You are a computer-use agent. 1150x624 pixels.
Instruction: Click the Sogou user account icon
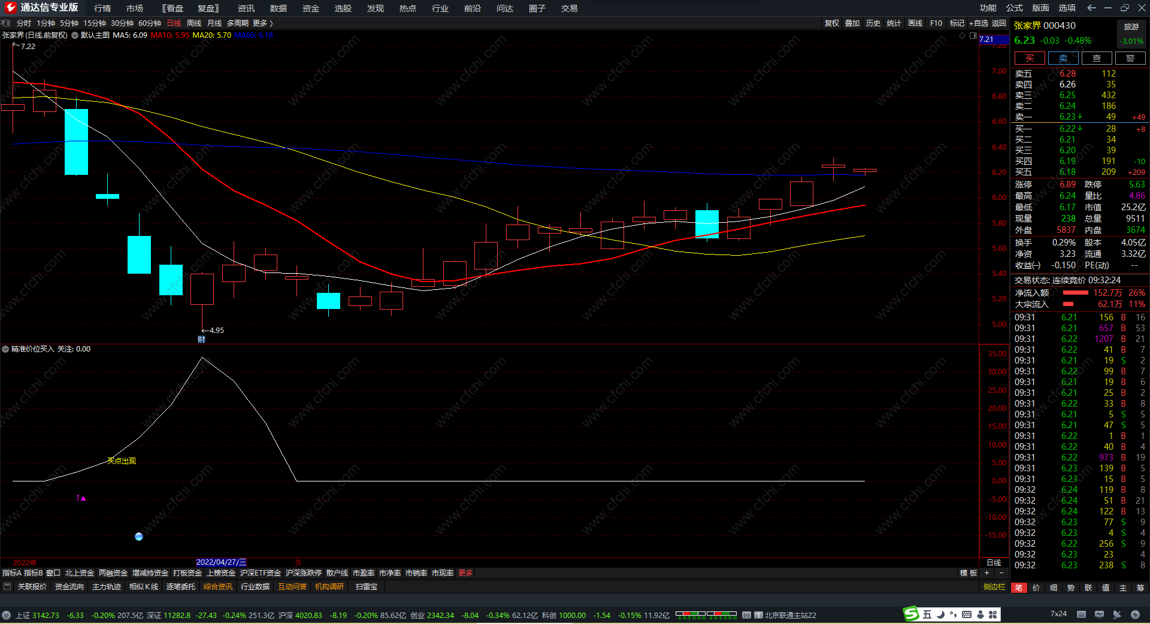[980, 614]
